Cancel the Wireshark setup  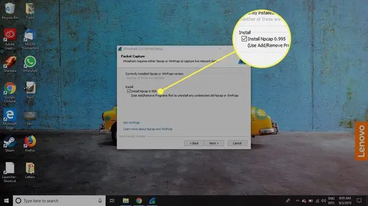(237, 143)
